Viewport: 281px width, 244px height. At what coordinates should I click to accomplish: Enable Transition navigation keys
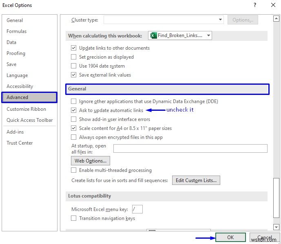[x=73, y=218]
